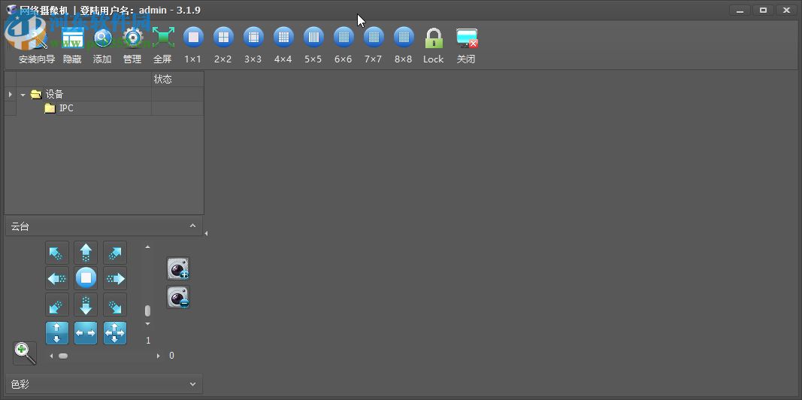Select the IPC folder in the device tree

[59, 108]
